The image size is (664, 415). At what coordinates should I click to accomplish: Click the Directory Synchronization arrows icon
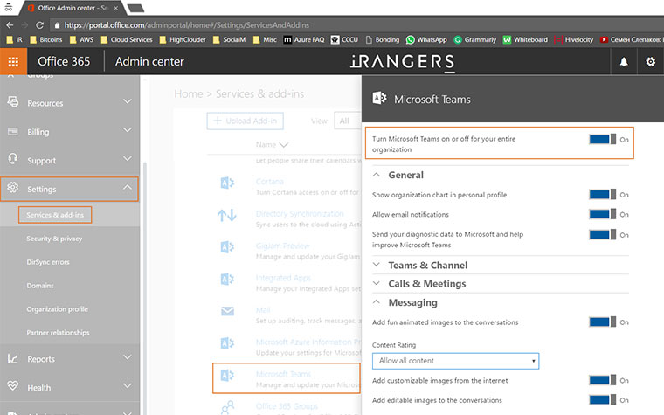227,215
